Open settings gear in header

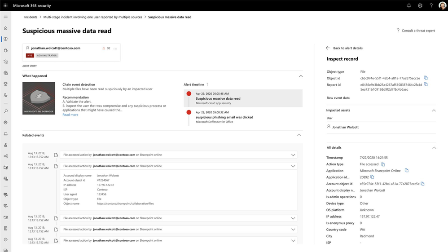(x=420, y=6)
